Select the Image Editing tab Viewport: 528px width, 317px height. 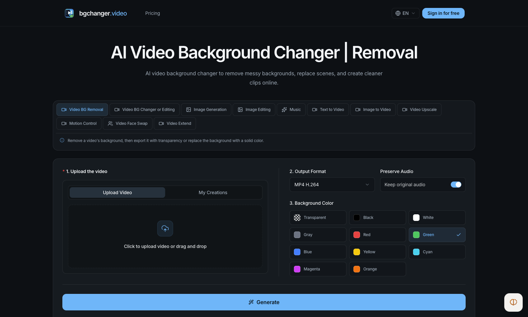pyautogui.click(x=254, y=110)
